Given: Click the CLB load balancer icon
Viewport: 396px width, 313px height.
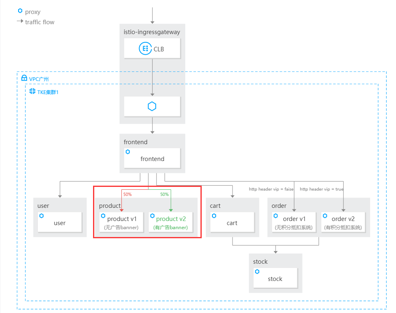Looking at the screenshot, I should tap(145, 48).
